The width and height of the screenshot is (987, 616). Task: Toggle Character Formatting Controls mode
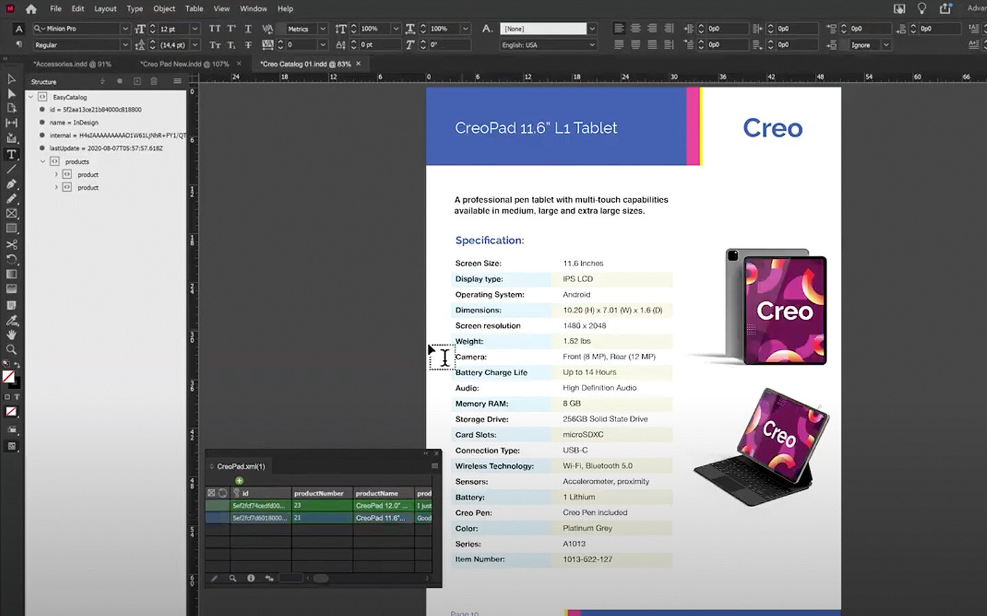tap(19, 29)
